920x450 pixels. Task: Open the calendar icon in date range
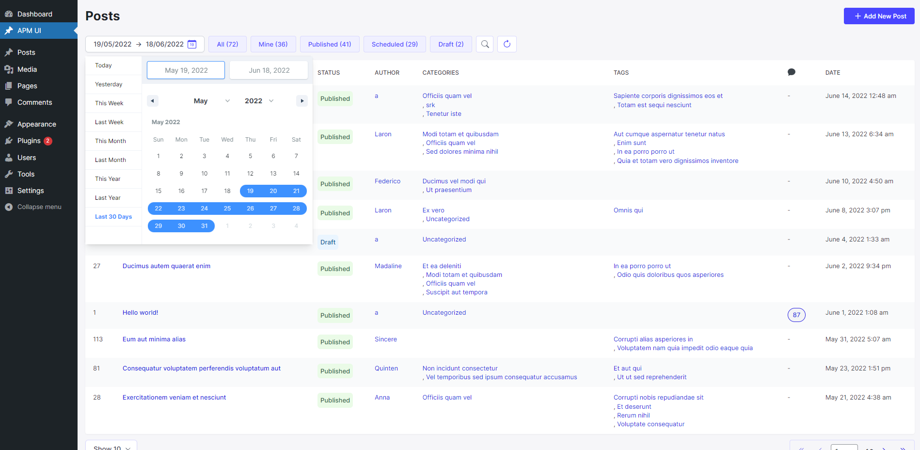[x=192, y=44]
